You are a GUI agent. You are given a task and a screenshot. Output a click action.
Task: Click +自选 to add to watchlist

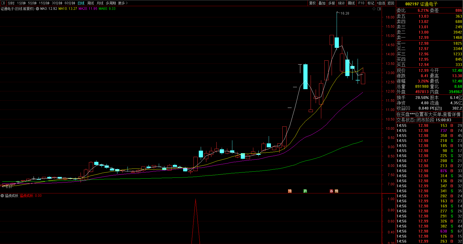[x=381, y=3]
